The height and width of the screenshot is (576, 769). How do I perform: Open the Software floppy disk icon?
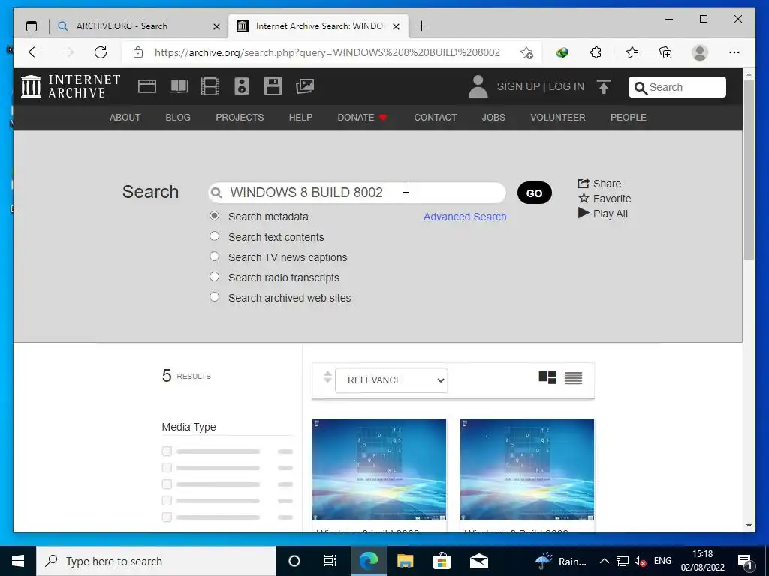[x=273, y=86]
